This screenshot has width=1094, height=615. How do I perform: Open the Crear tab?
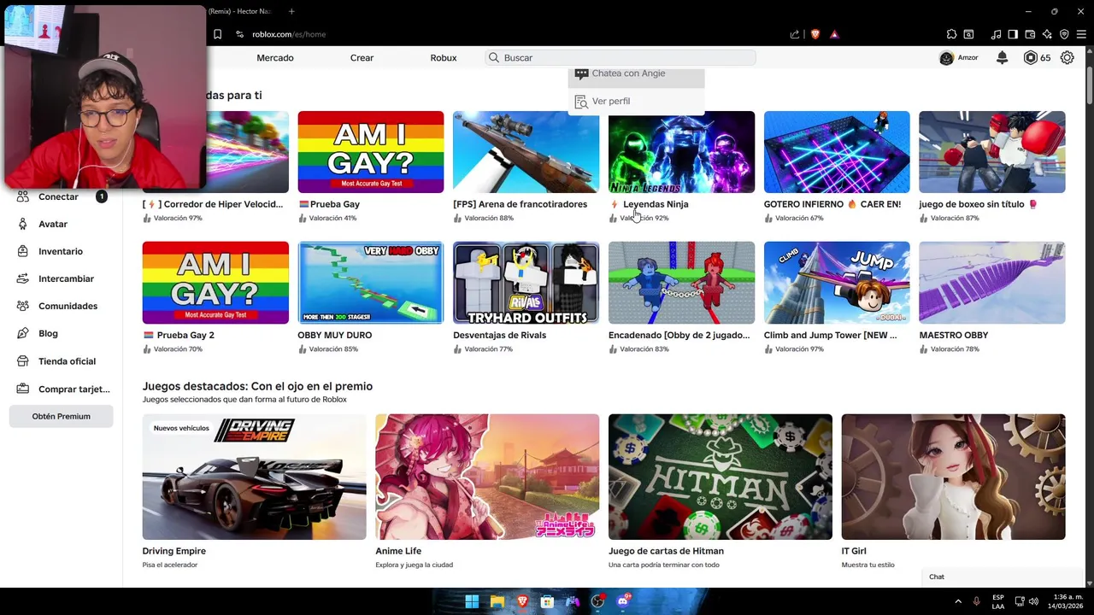362,57
